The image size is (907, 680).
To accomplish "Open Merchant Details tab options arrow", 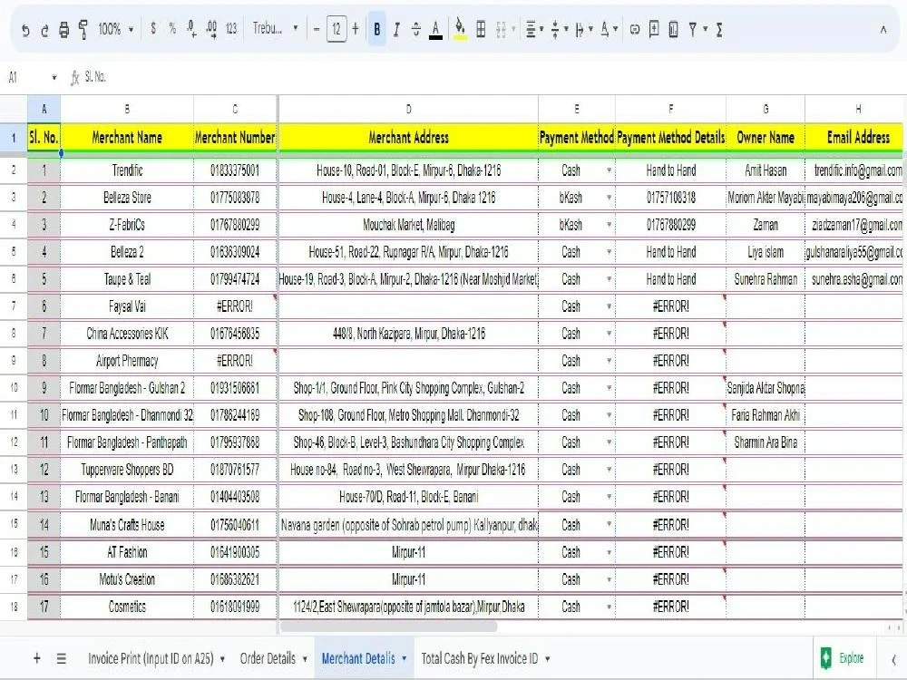I will (405, 658).
